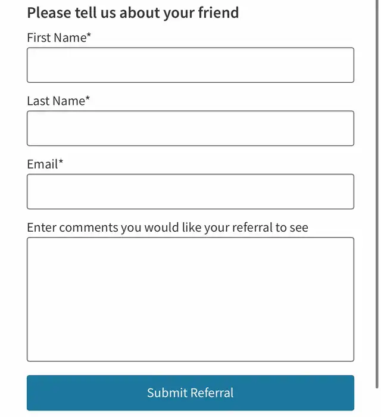Click the "Please tell us about your friend" heading
The width and height of the screenshot is (381, 417).
[133, 13]
